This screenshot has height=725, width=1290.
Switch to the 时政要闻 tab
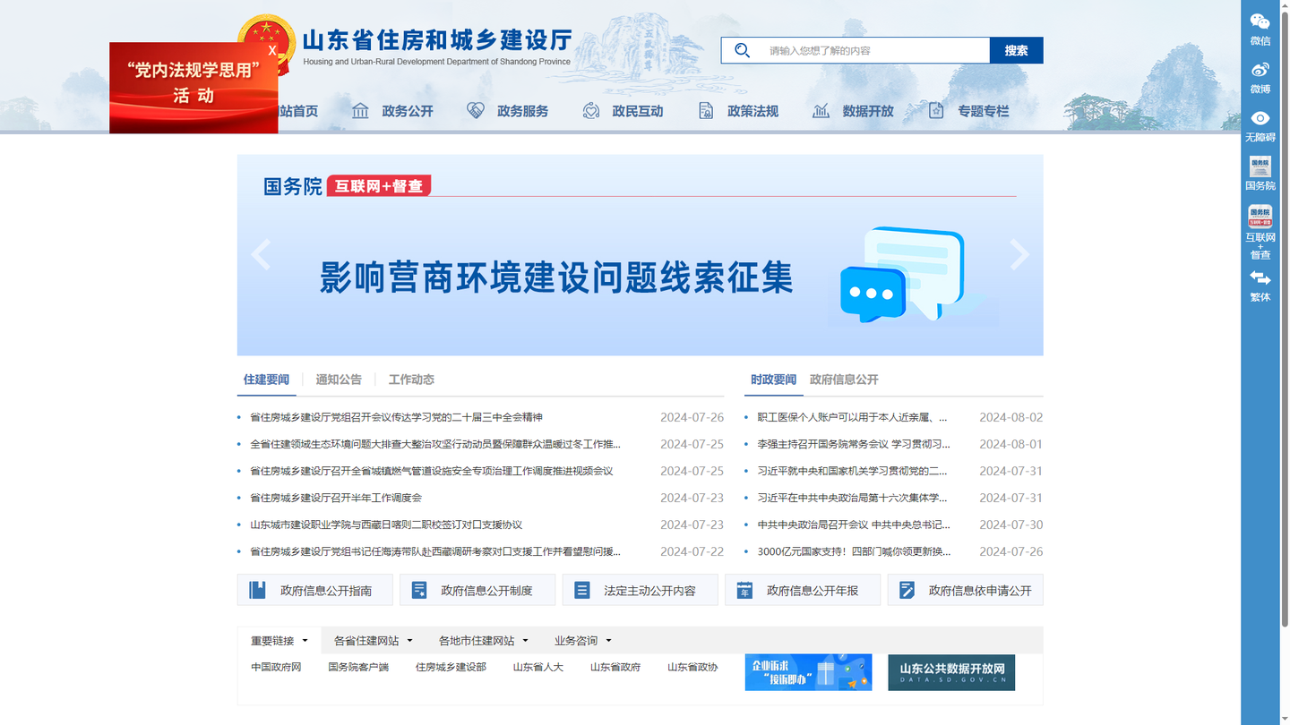(773, 380)
